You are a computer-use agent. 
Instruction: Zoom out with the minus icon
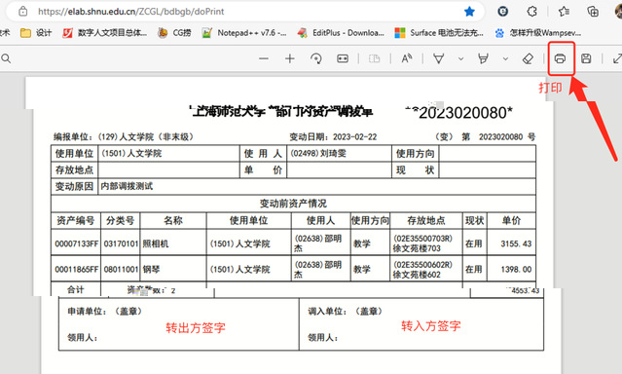click(264, 58)
